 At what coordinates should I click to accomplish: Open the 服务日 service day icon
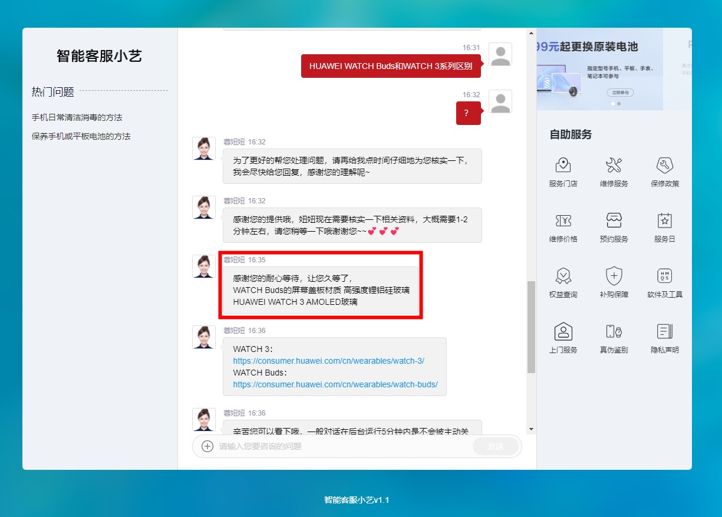click(x=665, y=220)
